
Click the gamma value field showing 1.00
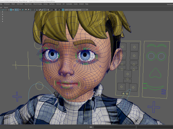coord(59,10)
